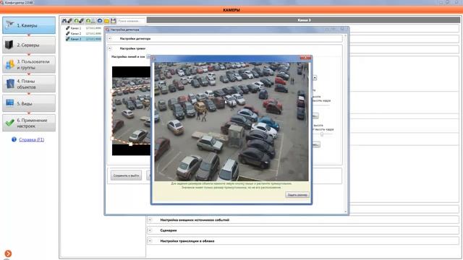The height and width of the screenshot is (260, 463).
Task: Select Канал 2 in camera list
Action: pos(83,33)
